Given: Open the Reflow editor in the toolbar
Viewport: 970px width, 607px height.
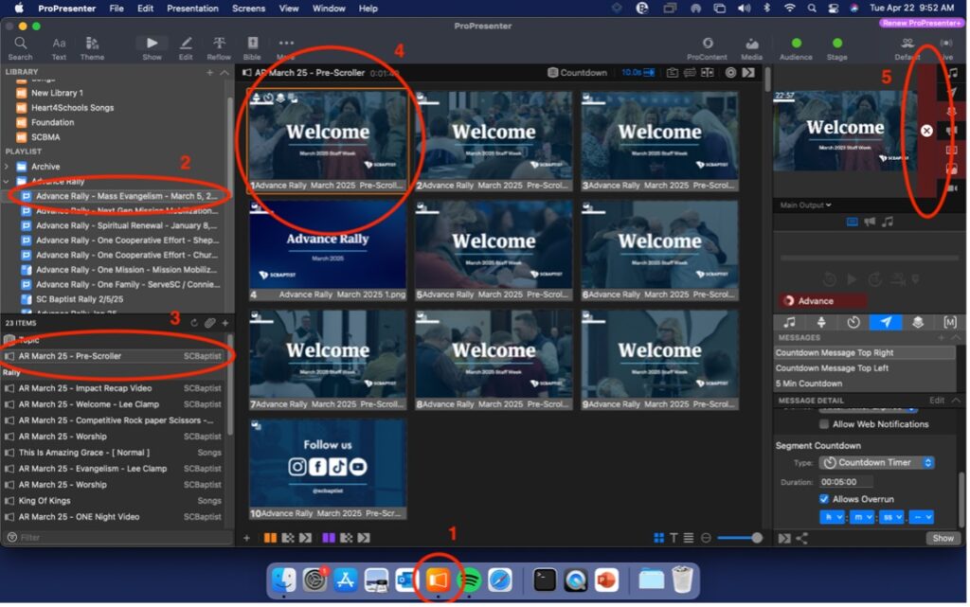Looking at the screenshot, I should 219,48.
